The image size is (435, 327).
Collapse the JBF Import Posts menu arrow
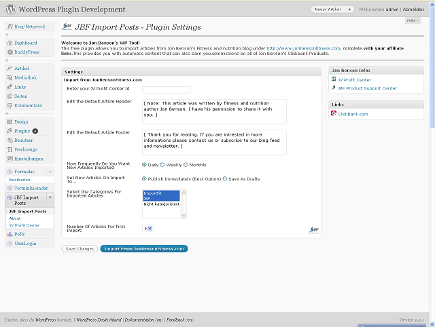pos(50,197)
